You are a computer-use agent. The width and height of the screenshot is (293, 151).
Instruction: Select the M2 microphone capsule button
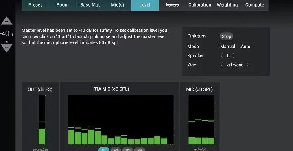click(x=116, y=149)
